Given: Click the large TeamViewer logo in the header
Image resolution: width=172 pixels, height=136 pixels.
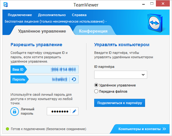Looking at the screenshot, I should tap(155, 23).
